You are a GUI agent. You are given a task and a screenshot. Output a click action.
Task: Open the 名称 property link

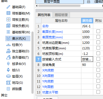coord(45,26)
